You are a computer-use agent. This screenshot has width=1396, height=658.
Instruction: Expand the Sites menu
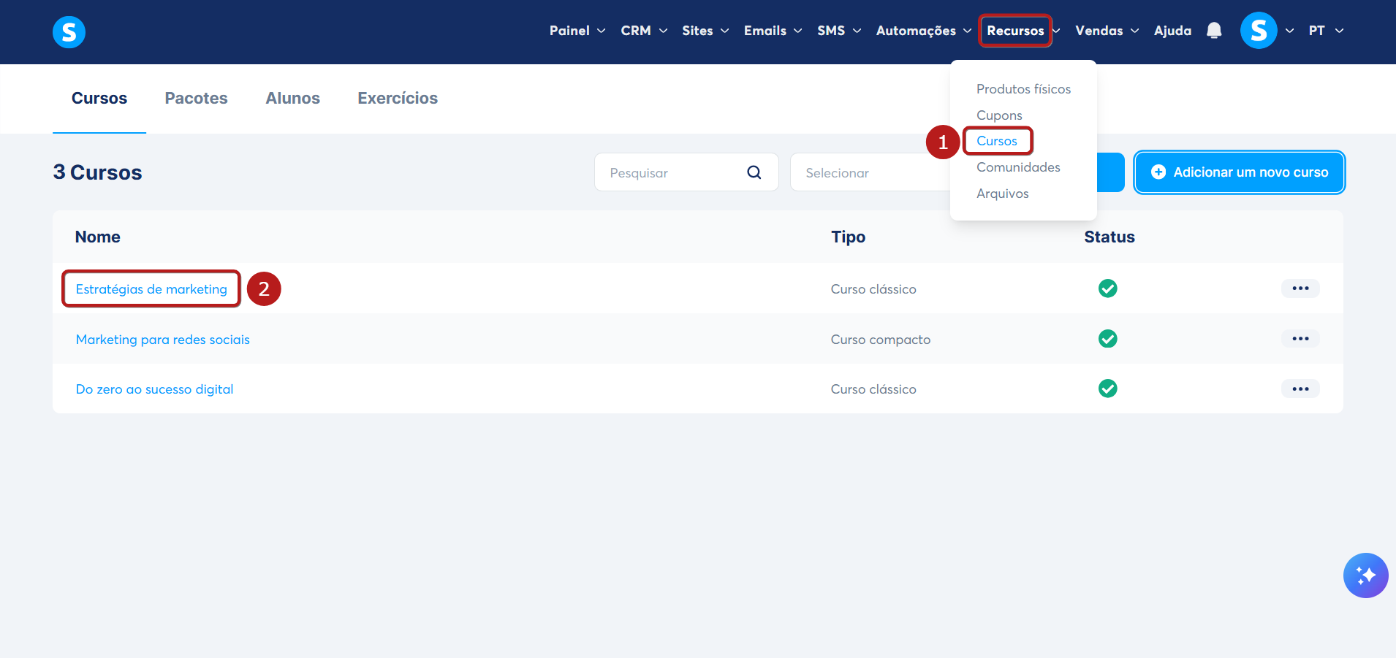pos(705,31)
